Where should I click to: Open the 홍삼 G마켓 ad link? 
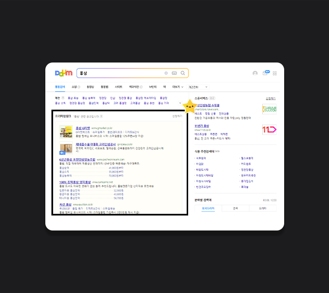point(83,128)
